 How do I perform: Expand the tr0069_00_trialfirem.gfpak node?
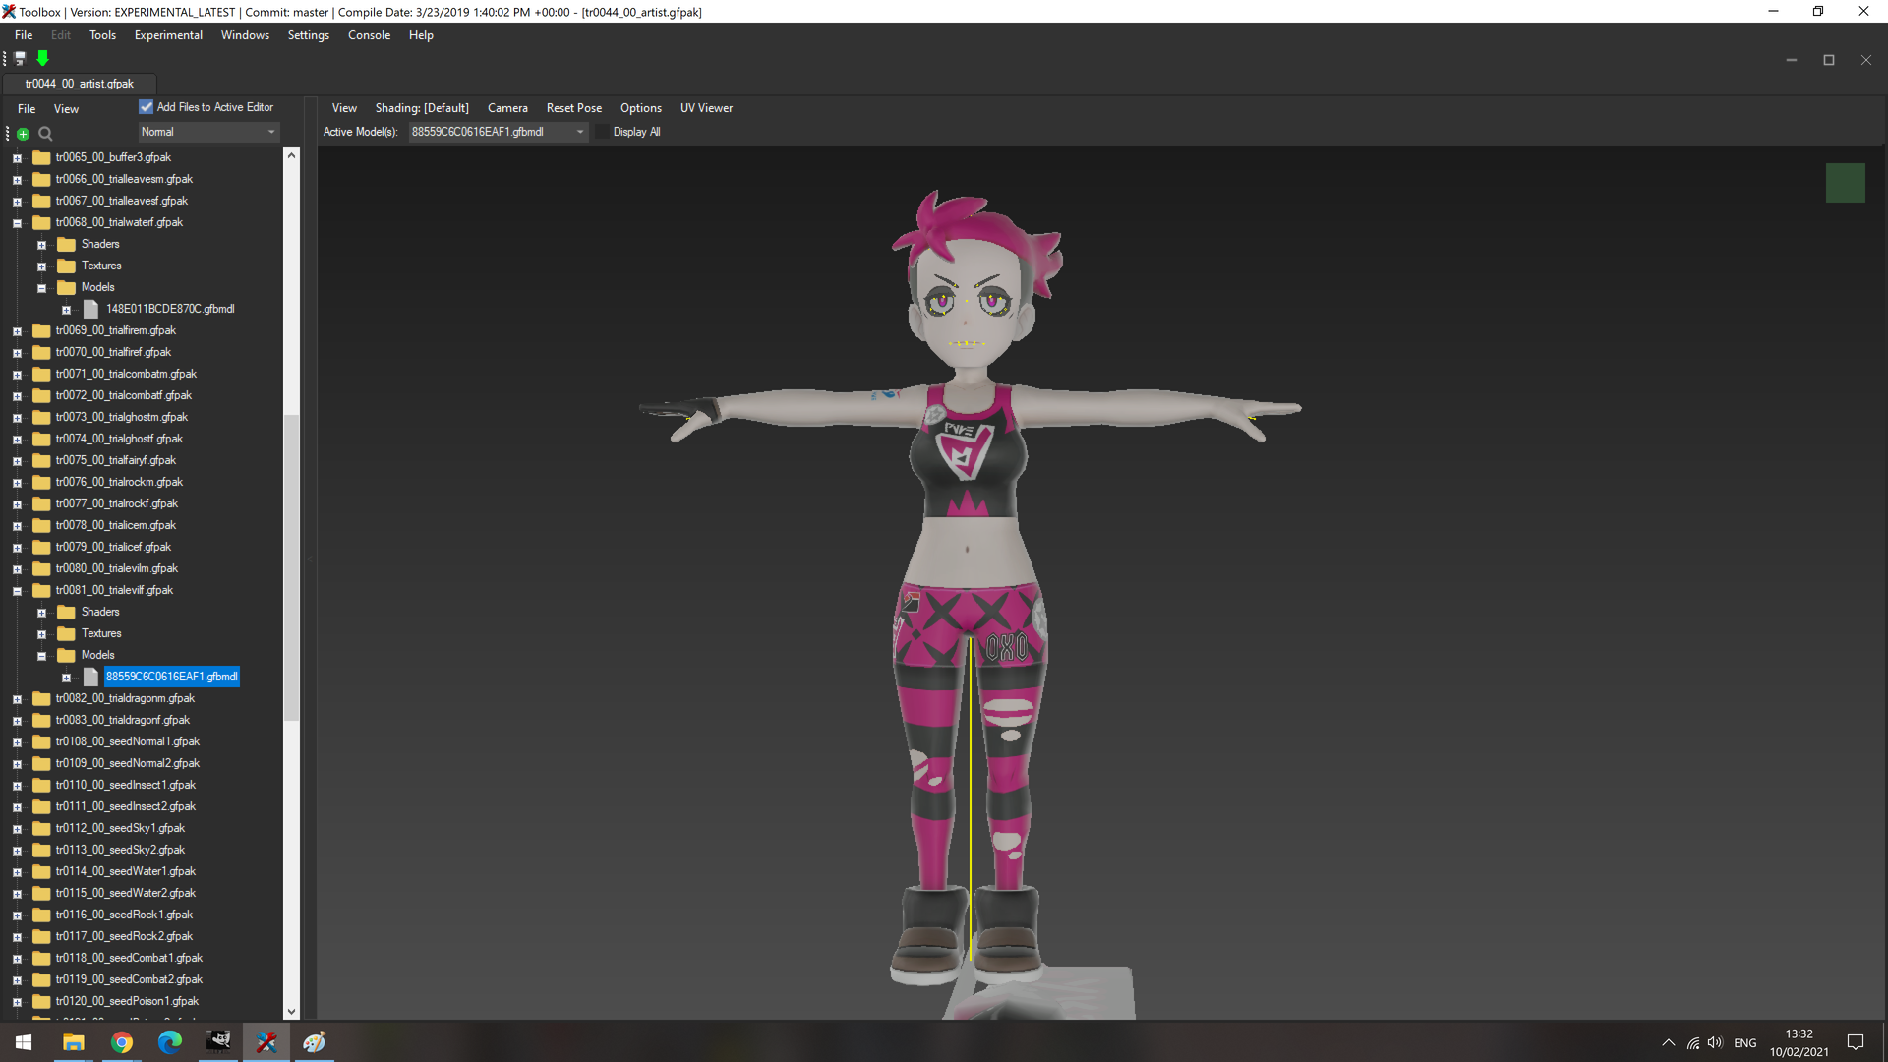click(17, 331)
